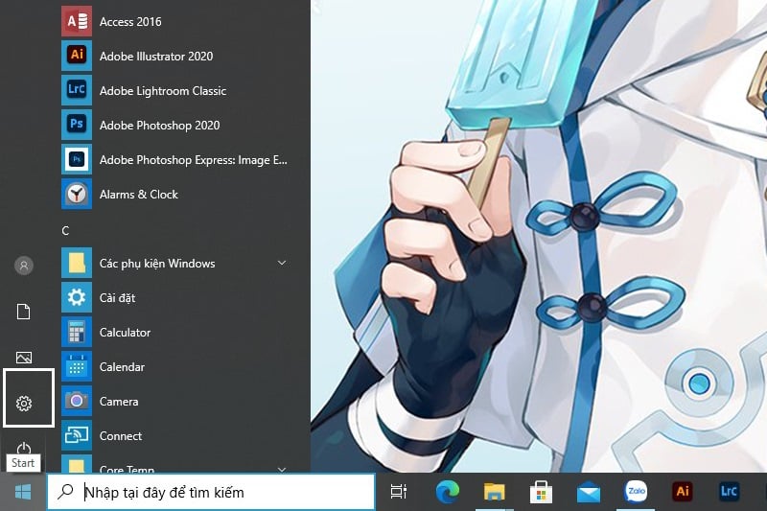
Task: Select 'Access 2016' text label
Action: (x=130, y=21)
